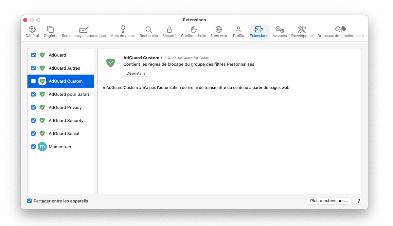This screenshot has height=226, width=393.
Task: Click the AdGuard Autres shield icon
Action: (x=42, y=68)
